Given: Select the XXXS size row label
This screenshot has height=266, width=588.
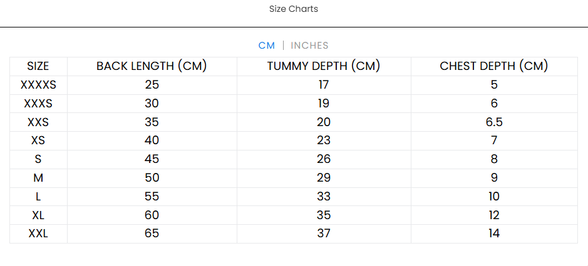Looking at the screenshot, I should (38, 104).
